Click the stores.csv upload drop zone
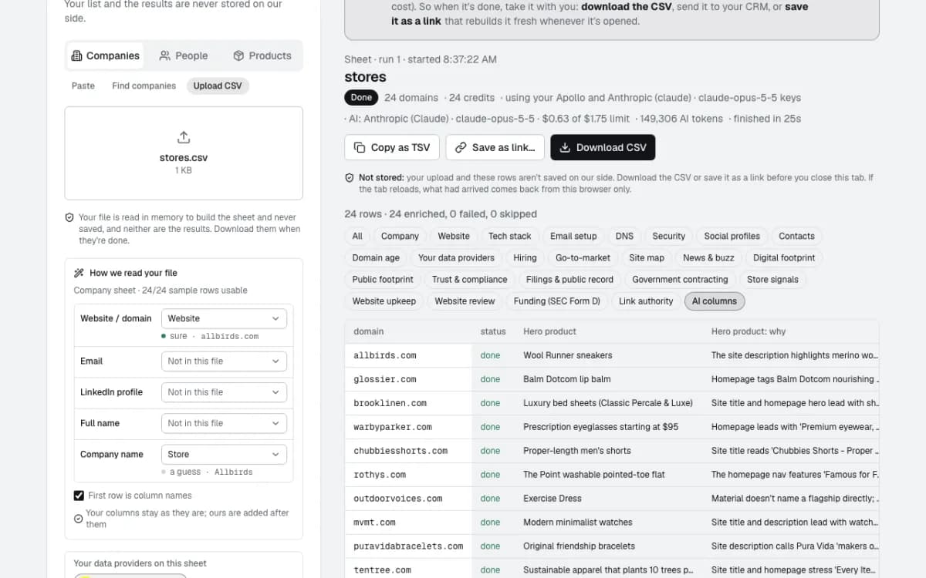This screenshot has width=926, height=578. 184,153
